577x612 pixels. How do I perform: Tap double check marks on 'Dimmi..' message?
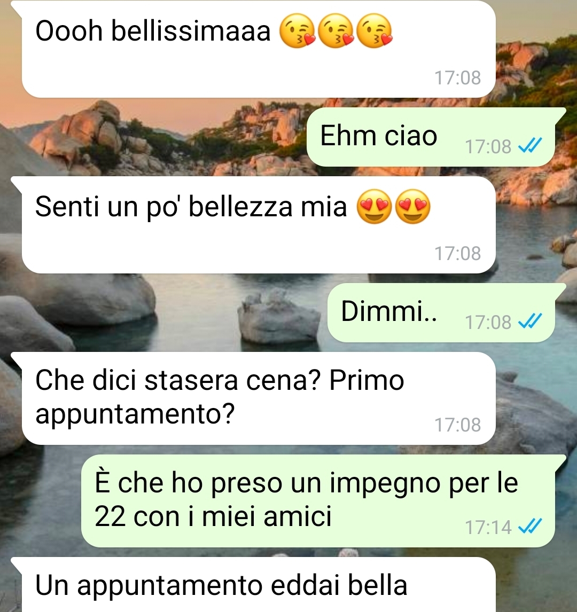click(530, 321)
